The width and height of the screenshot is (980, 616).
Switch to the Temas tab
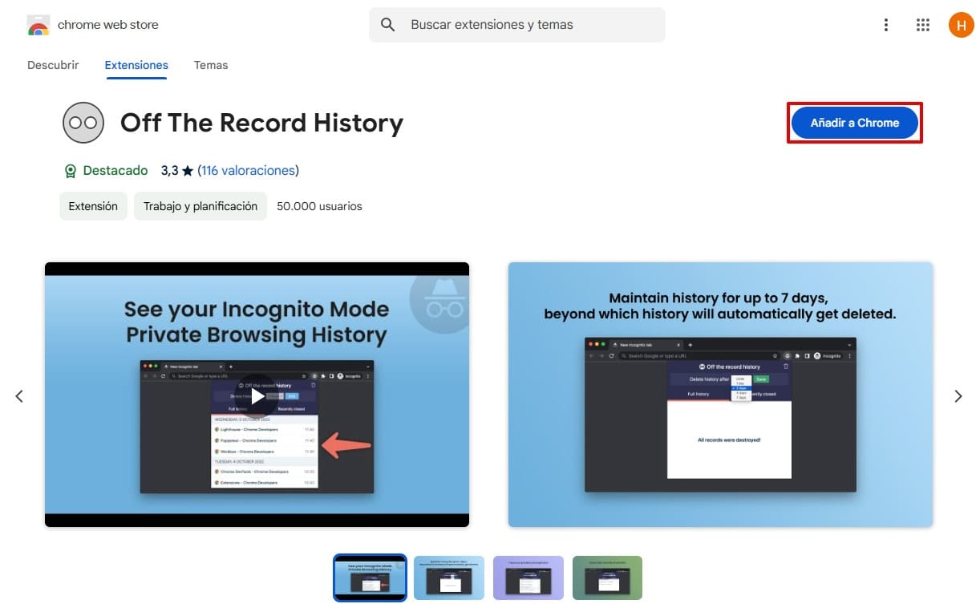click(211, 65)
